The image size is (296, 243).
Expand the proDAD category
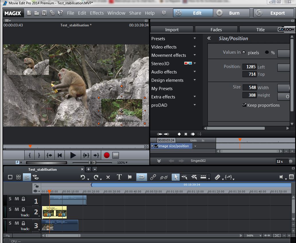(195, 105)
